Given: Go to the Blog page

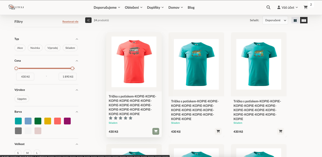Looking at the screenshot, I should point(191,7).
